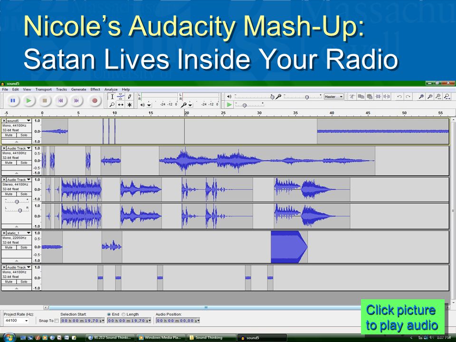Solo the sound5 track
This screenshot has width=456, height=342.
click(24, 135)
